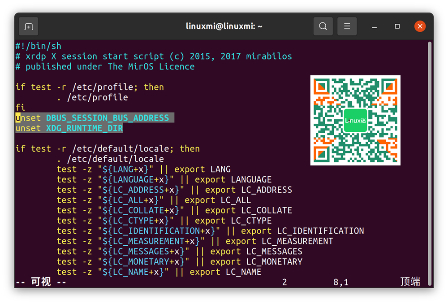
Task: Click the vertical scrollbar of the terminal
Action: 430,163
